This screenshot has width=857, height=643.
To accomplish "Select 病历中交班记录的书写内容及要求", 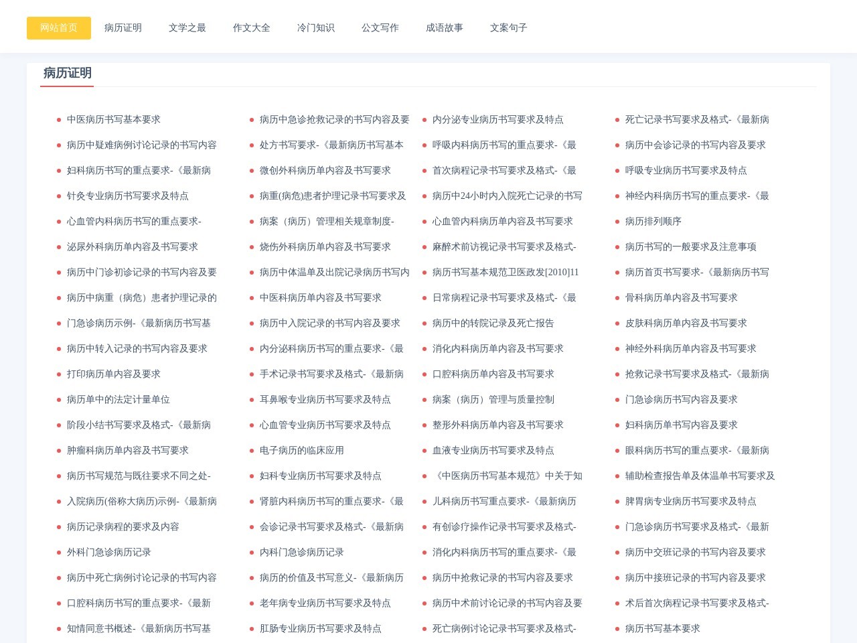I will click(696, 553).
